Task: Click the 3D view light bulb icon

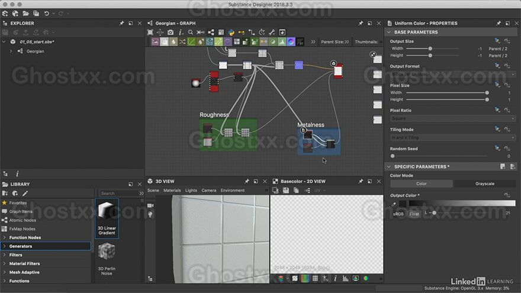Action: [x=150, y=215]
